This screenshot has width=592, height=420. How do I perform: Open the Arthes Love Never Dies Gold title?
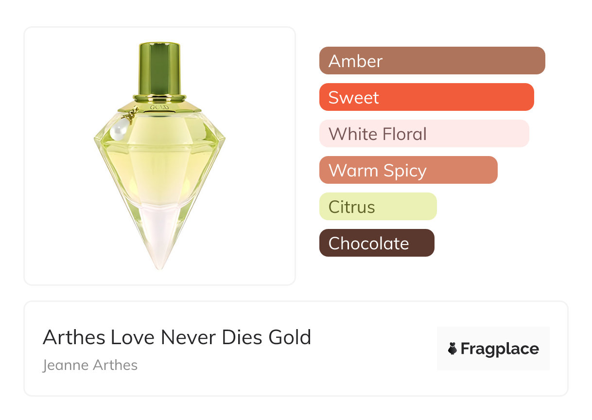pos(177,337)
